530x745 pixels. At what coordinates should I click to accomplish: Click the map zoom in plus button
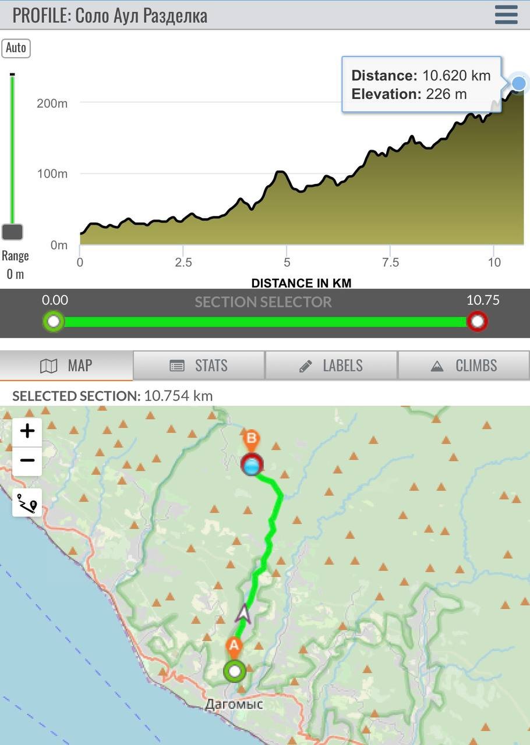click(27, 431)
